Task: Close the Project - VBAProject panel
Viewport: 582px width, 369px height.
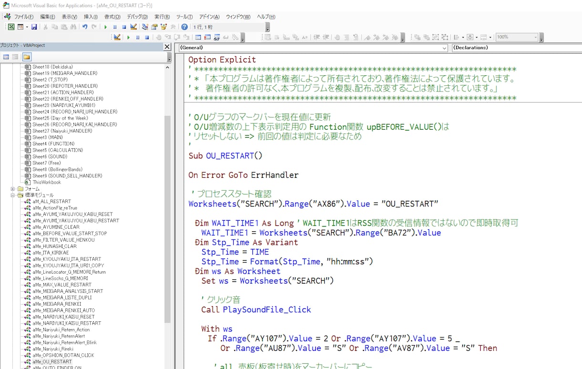Action: tap(167, 47)
